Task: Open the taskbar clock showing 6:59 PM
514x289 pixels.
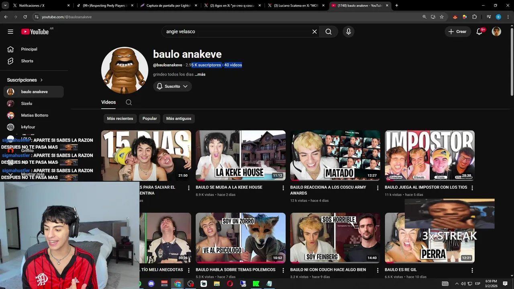Action: pos(491,284)
